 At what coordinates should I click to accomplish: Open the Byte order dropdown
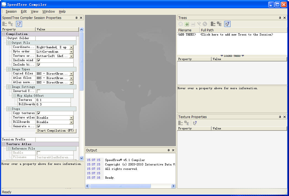(71, 52)
